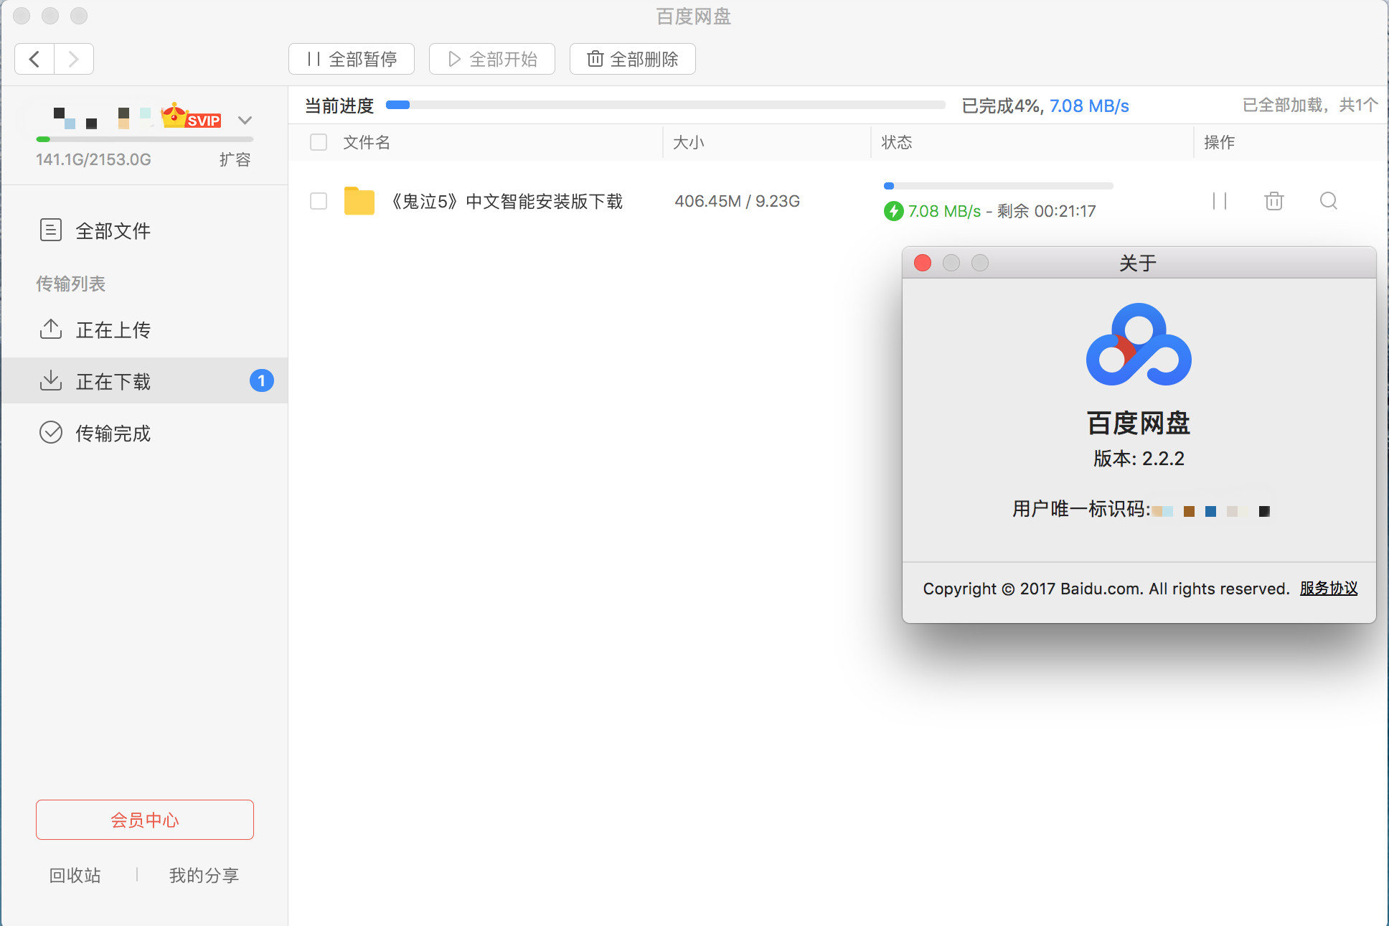Switch to the 正在上传 list

pyautogui.click(x=113, y=329)
